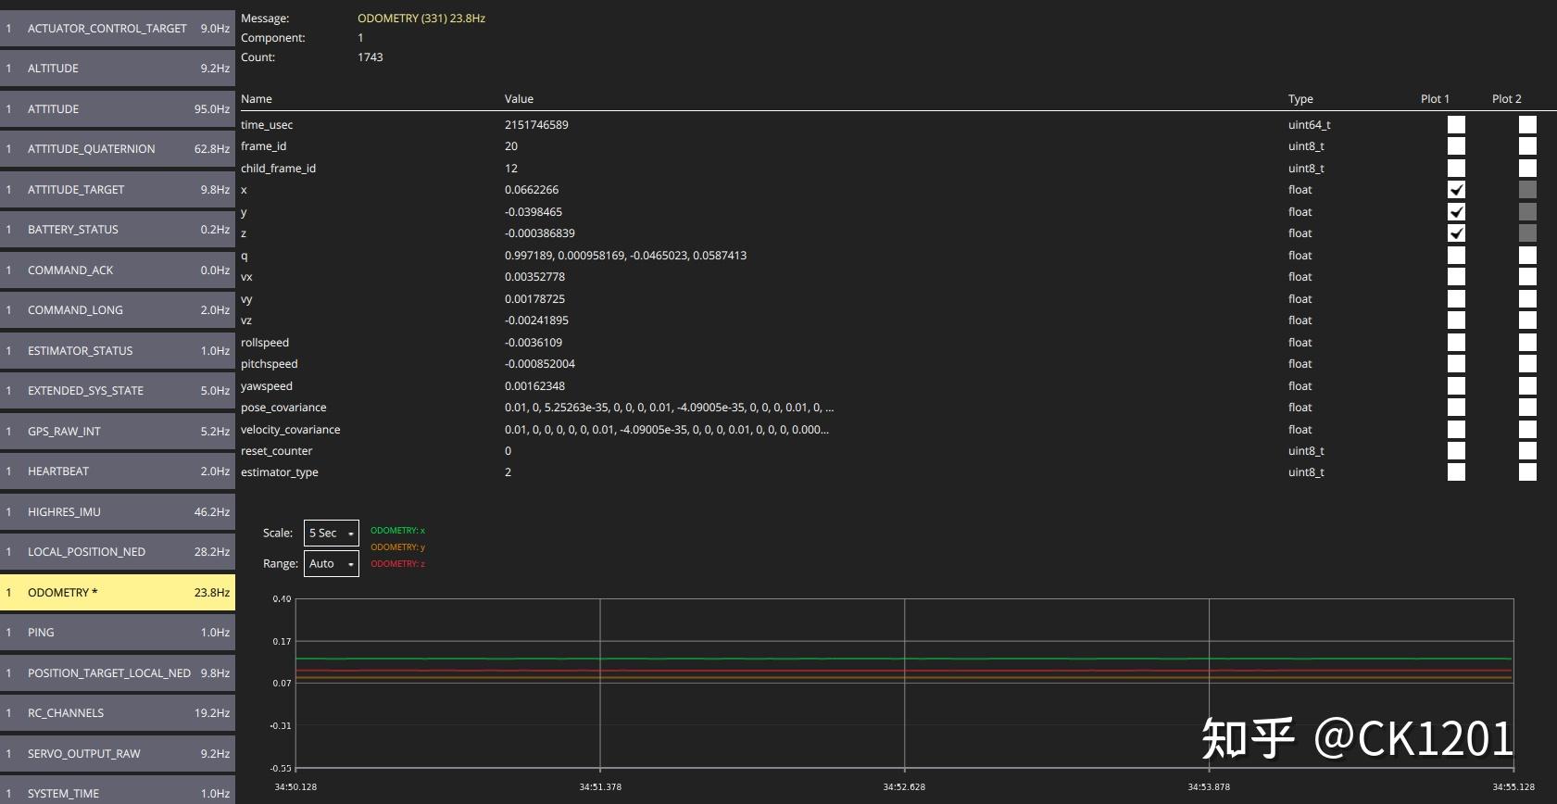Enable Plot 1 for rollspeed field
The image size is (1557, 804).
click(x=1456, y=343)
